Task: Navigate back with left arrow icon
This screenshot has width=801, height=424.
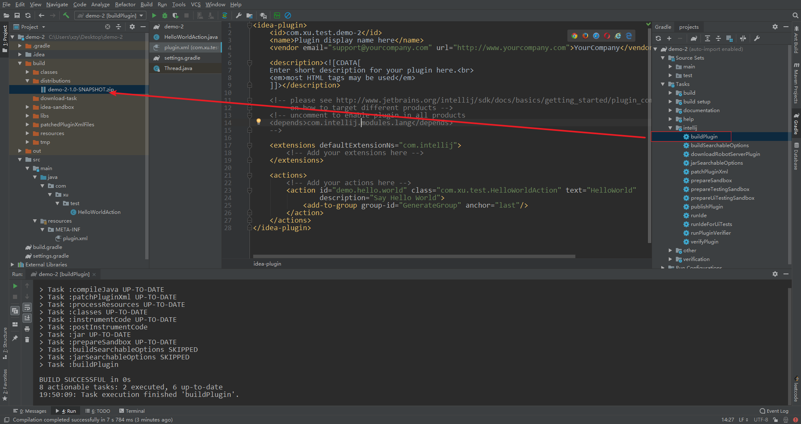Action: 41,15
